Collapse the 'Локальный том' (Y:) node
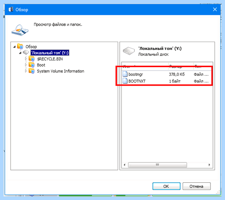 [x=20, y=53]
